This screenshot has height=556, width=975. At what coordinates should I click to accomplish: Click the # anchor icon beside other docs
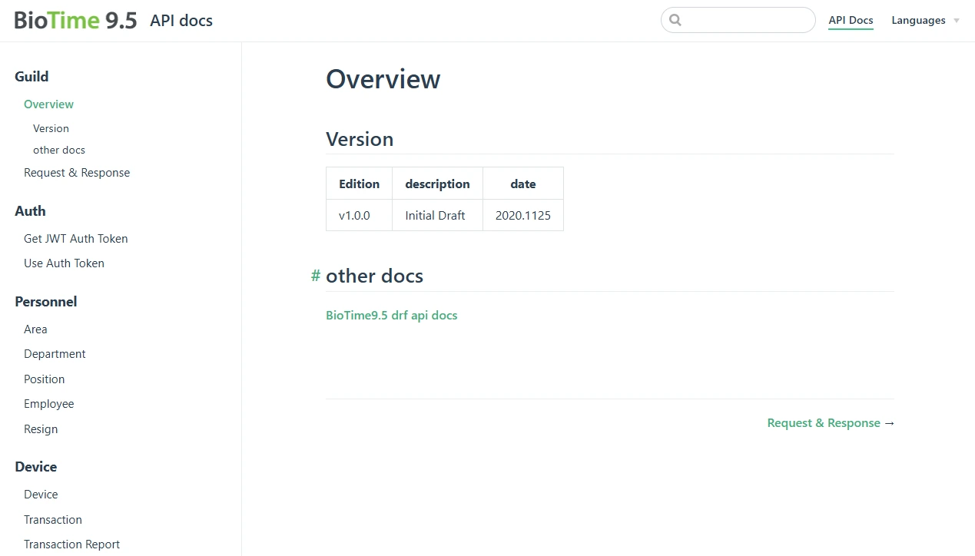315,276
